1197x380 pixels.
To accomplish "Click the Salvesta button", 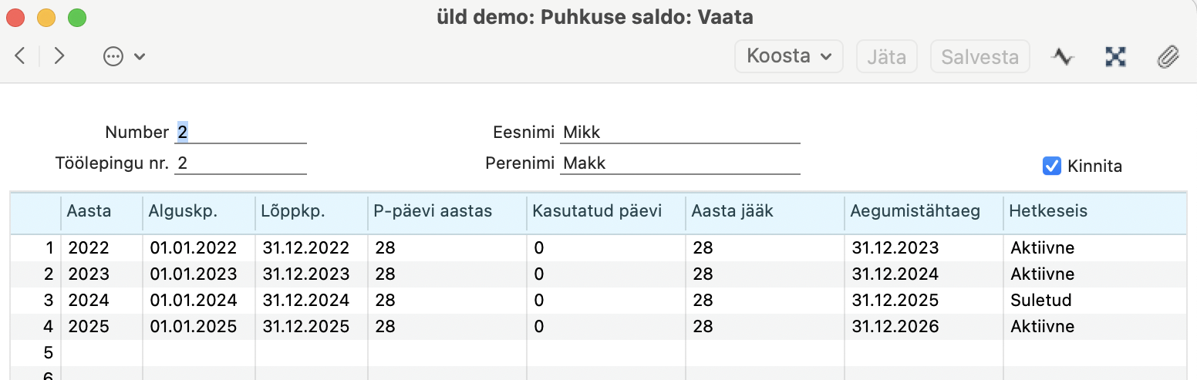I will (x=980, y=56).
